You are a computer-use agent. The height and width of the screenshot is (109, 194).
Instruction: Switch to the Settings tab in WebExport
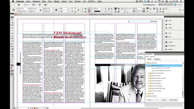click(157, 59)
